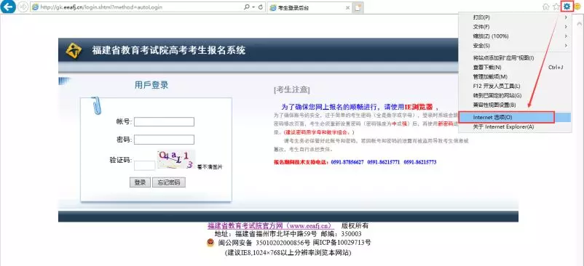Click the Tools gear icon
Image resolution: width=584 pixels, height=266 pixels.
click(567, 7)
